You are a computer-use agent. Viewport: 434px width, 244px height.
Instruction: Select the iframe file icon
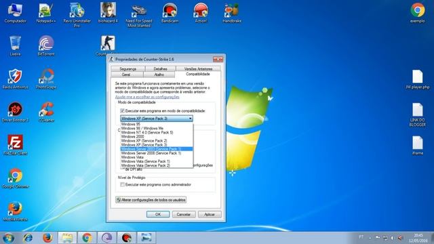click(x=418, y=145)
